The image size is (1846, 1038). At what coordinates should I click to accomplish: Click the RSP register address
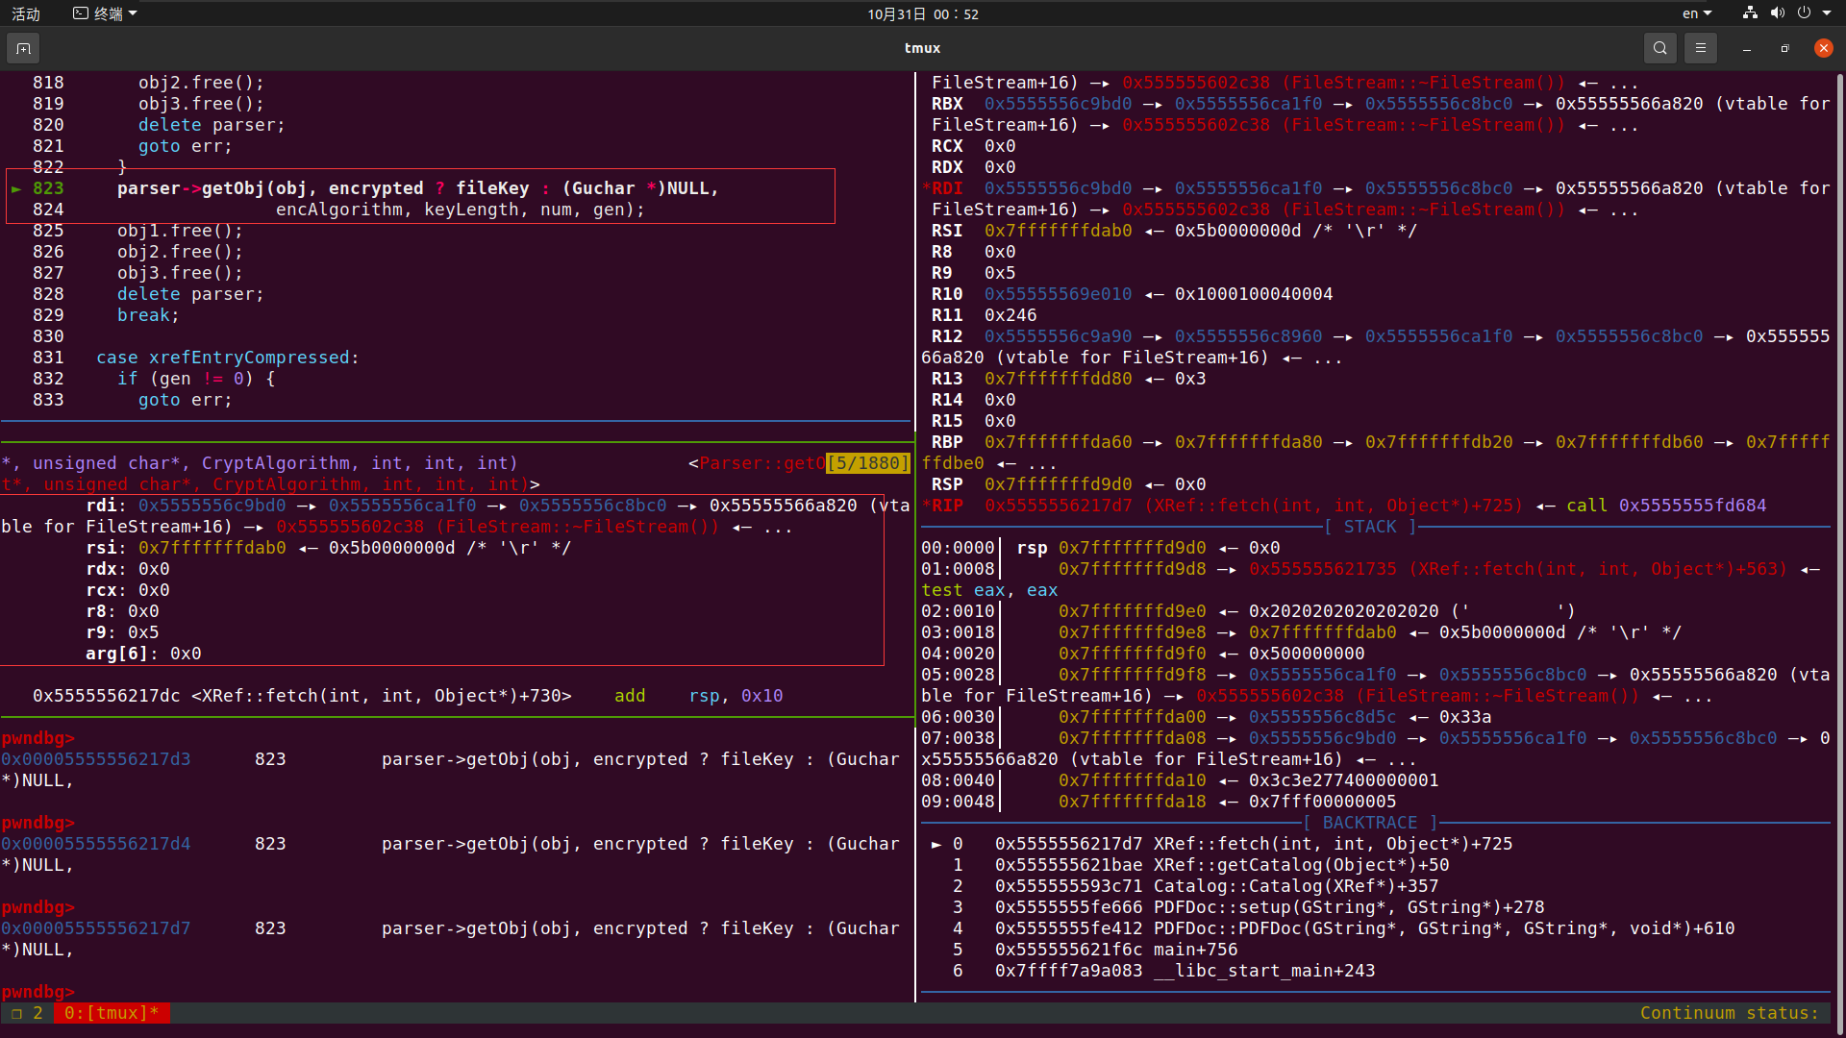pos(1058,484)
